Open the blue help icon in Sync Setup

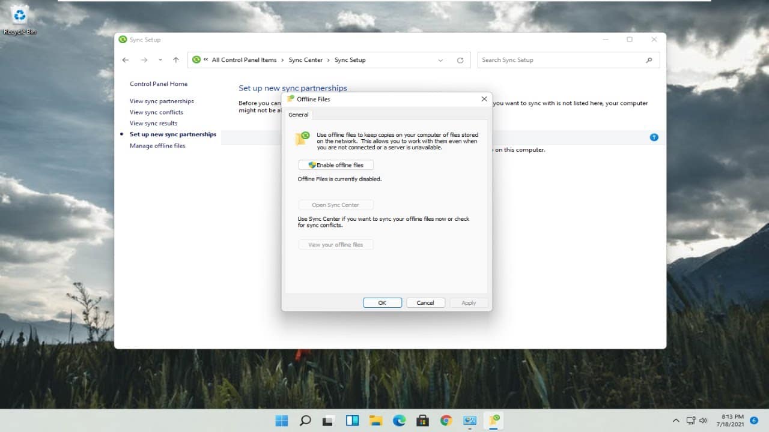654,137
